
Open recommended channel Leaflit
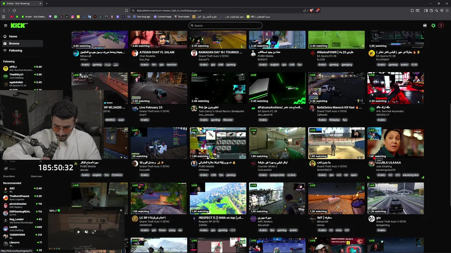click(22, 229)
